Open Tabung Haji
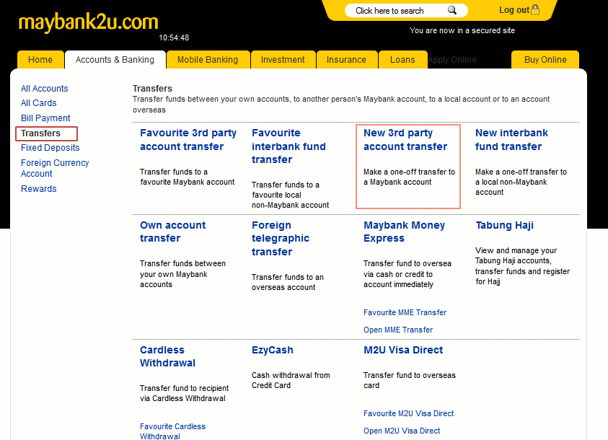 tap(504, 225)
